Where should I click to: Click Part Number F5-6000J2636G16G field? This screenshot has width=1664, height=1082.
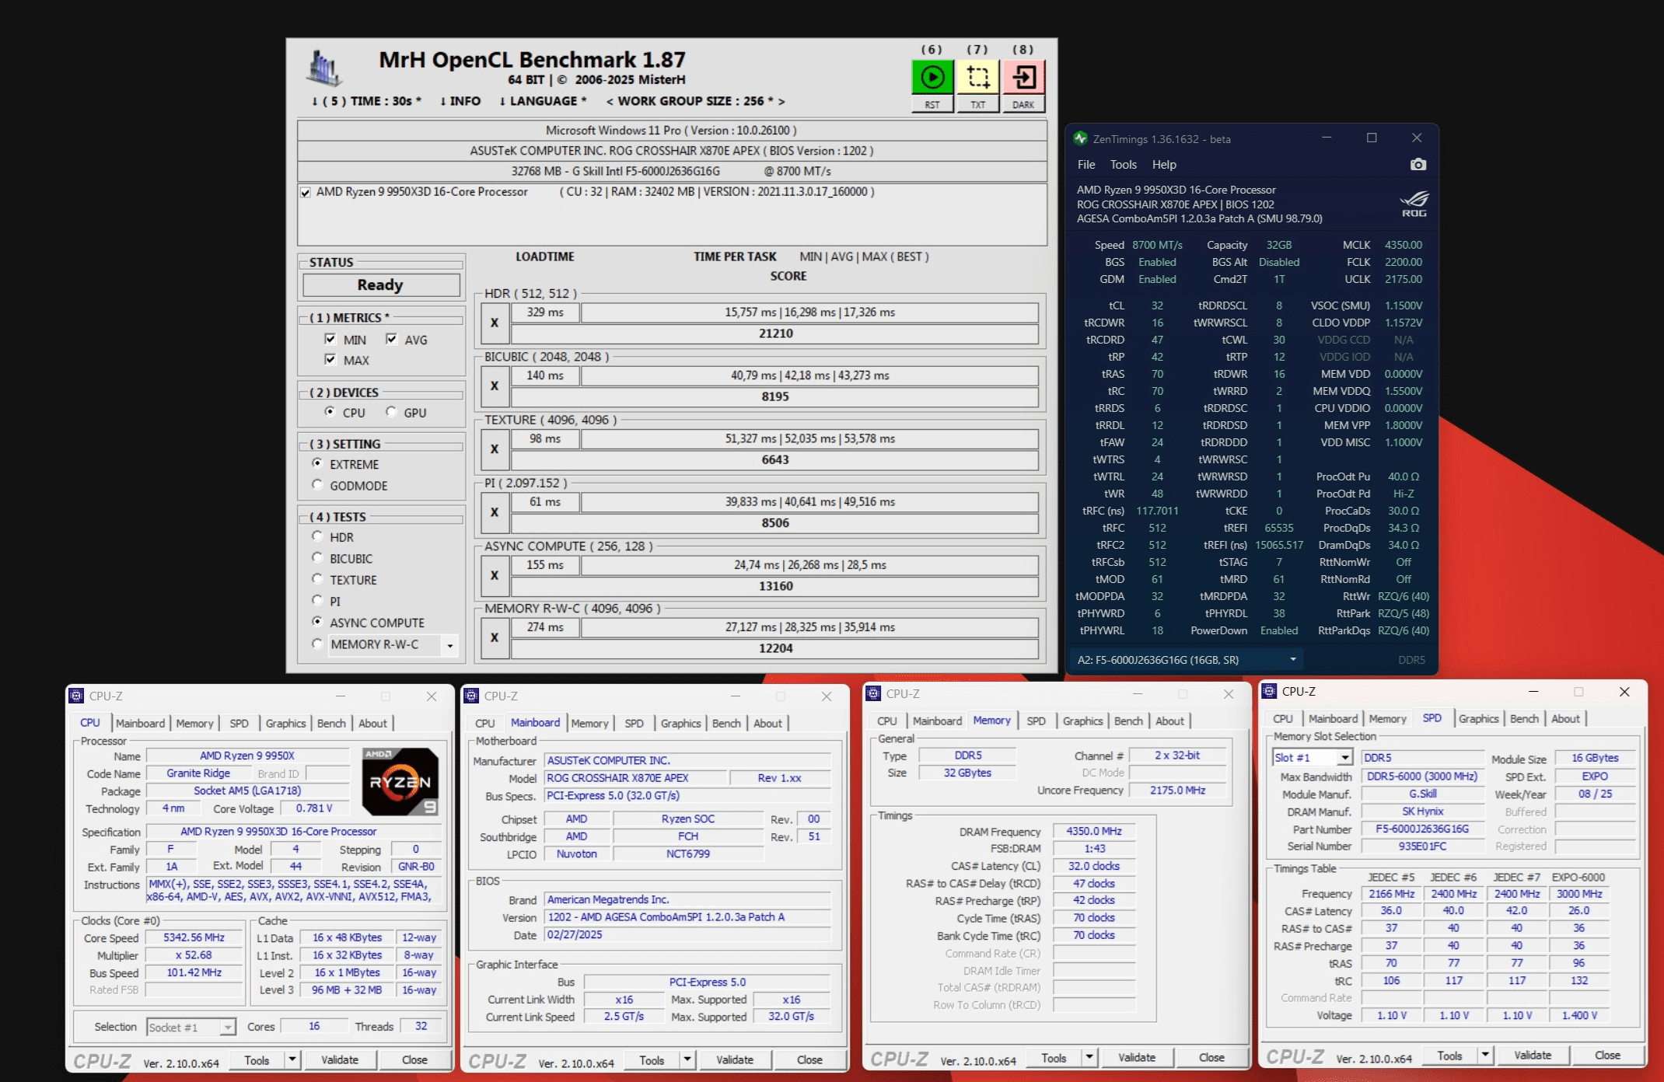pos(1422,829)
